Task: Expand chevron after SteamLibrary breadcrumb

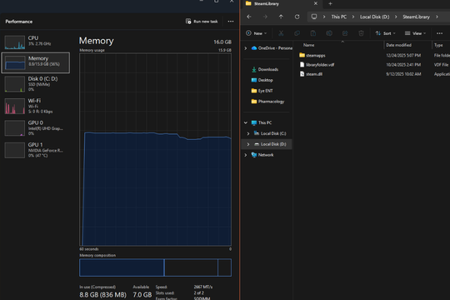Action: click(437, 17)
